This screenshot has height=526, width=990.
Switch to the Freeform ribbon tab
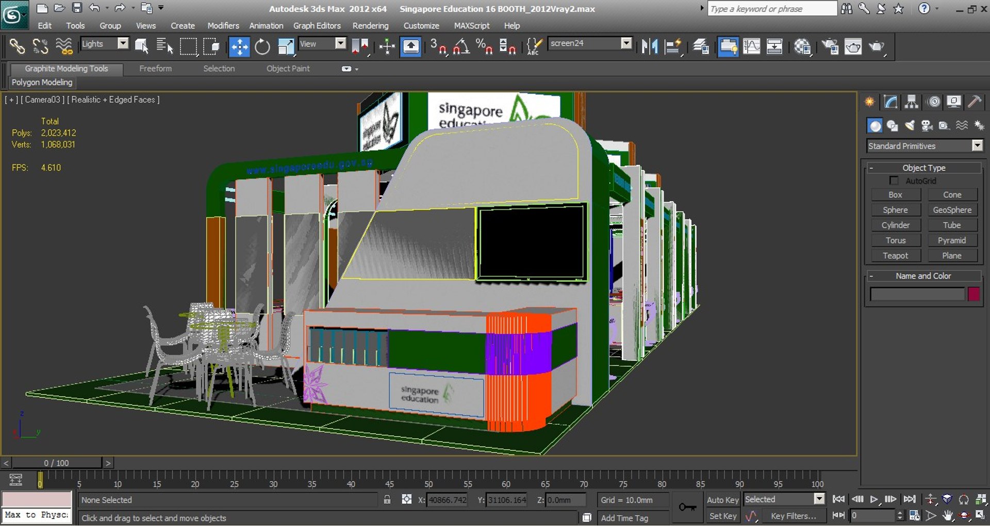(156, 69)
